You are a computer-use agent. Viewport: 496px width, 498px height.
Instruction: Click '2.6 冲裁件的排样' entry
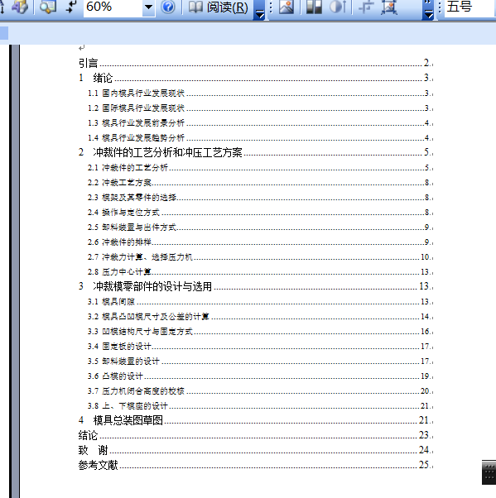pyautogui.click(x=260, y=242)
